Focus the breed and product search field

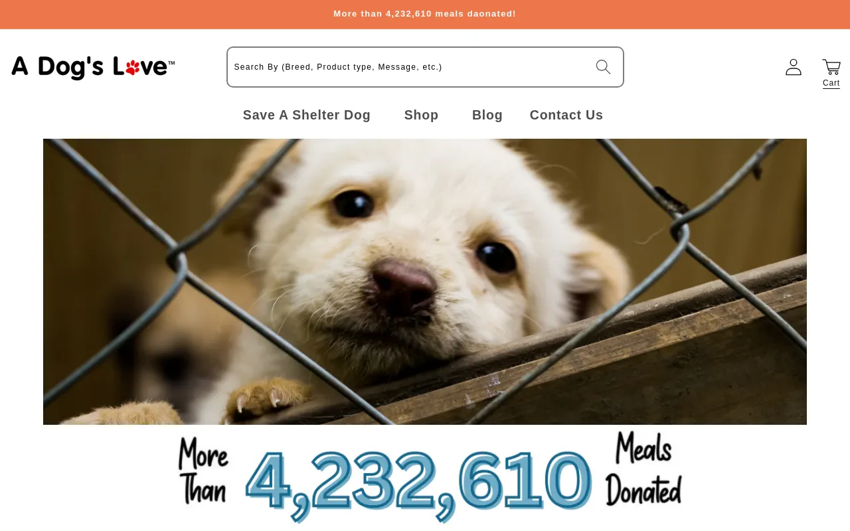coord(425,67)
